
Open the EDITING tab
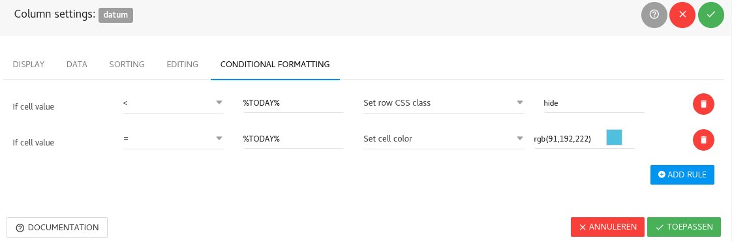[183, 65]
